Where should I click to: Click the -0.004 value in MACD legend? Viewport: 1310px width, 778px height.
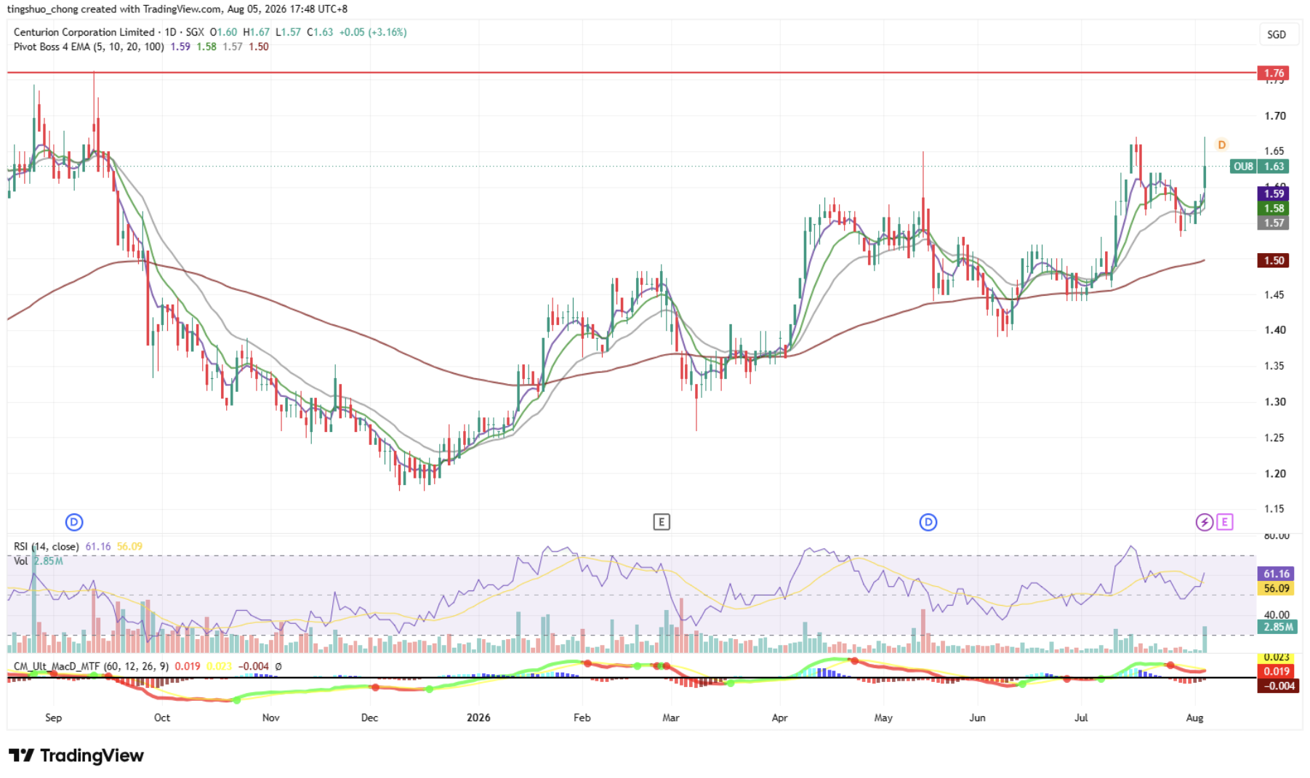(254, 666)
